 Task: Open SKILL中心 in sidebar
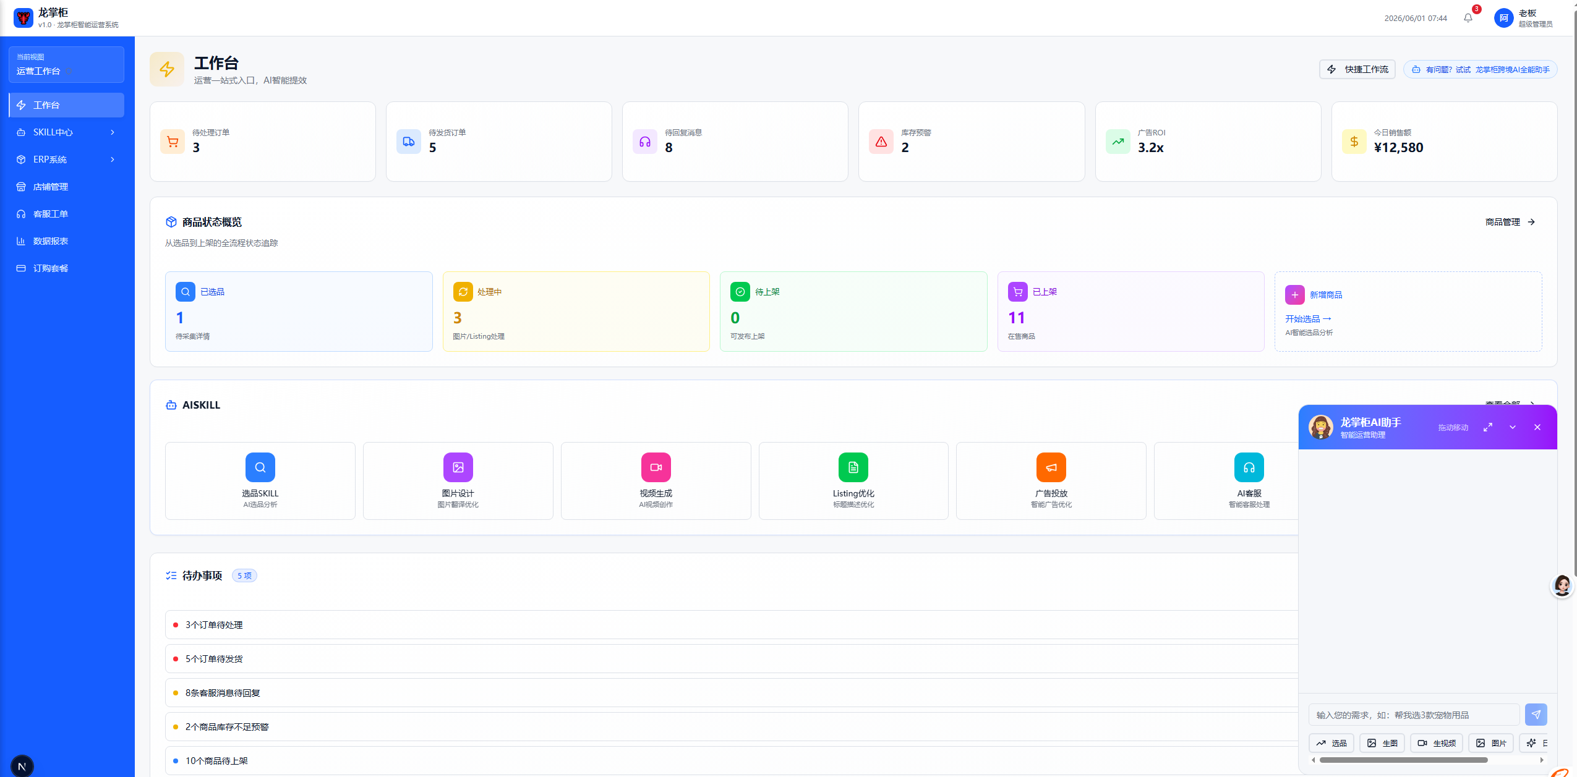(67, 132)
